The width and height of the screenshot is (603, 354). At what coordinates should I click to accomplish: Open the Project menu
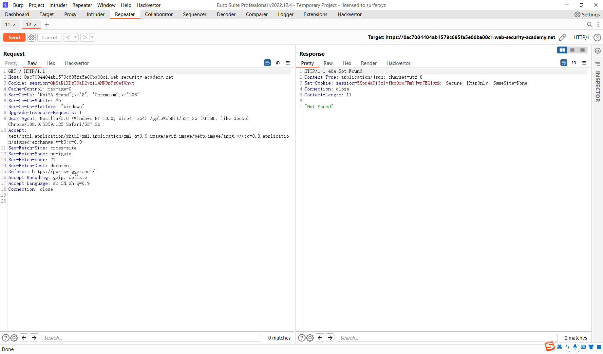pos(36,5)
